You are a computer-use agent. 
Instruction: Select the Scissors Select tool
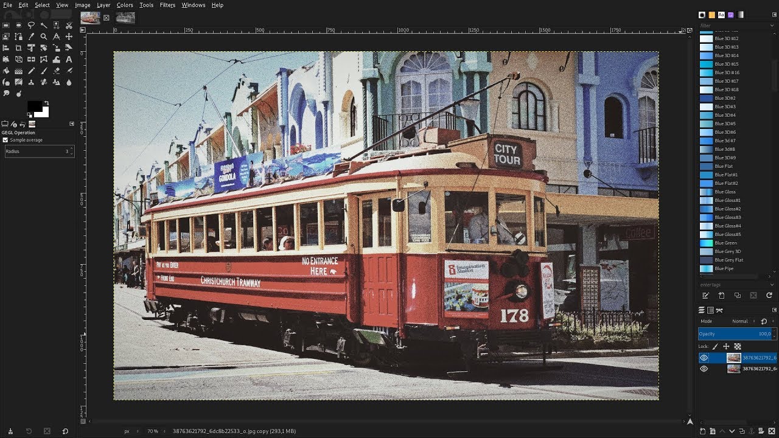69,26
